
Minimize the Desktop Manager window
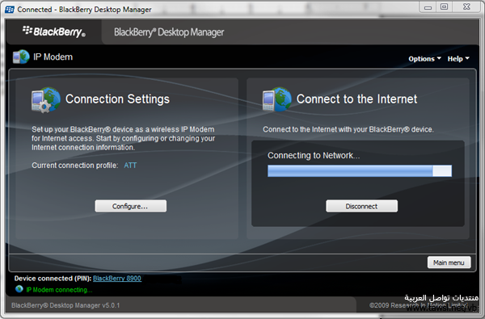(428, 6)
